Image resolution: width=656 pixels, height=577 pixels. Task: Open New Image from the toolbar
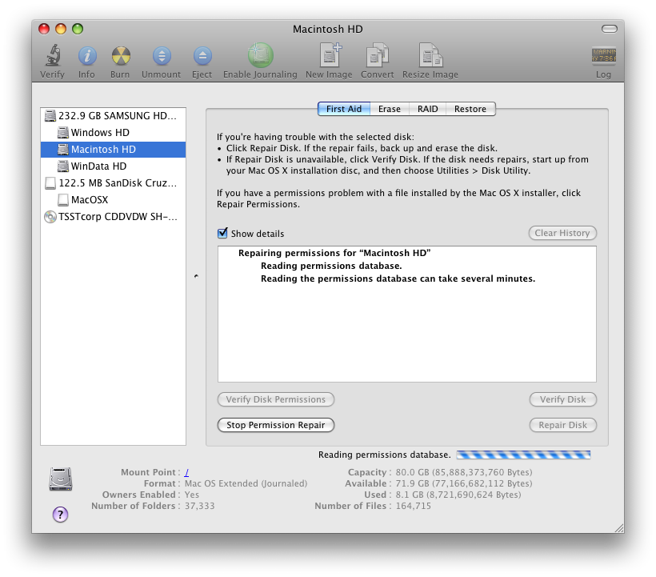tap(329, 56)
